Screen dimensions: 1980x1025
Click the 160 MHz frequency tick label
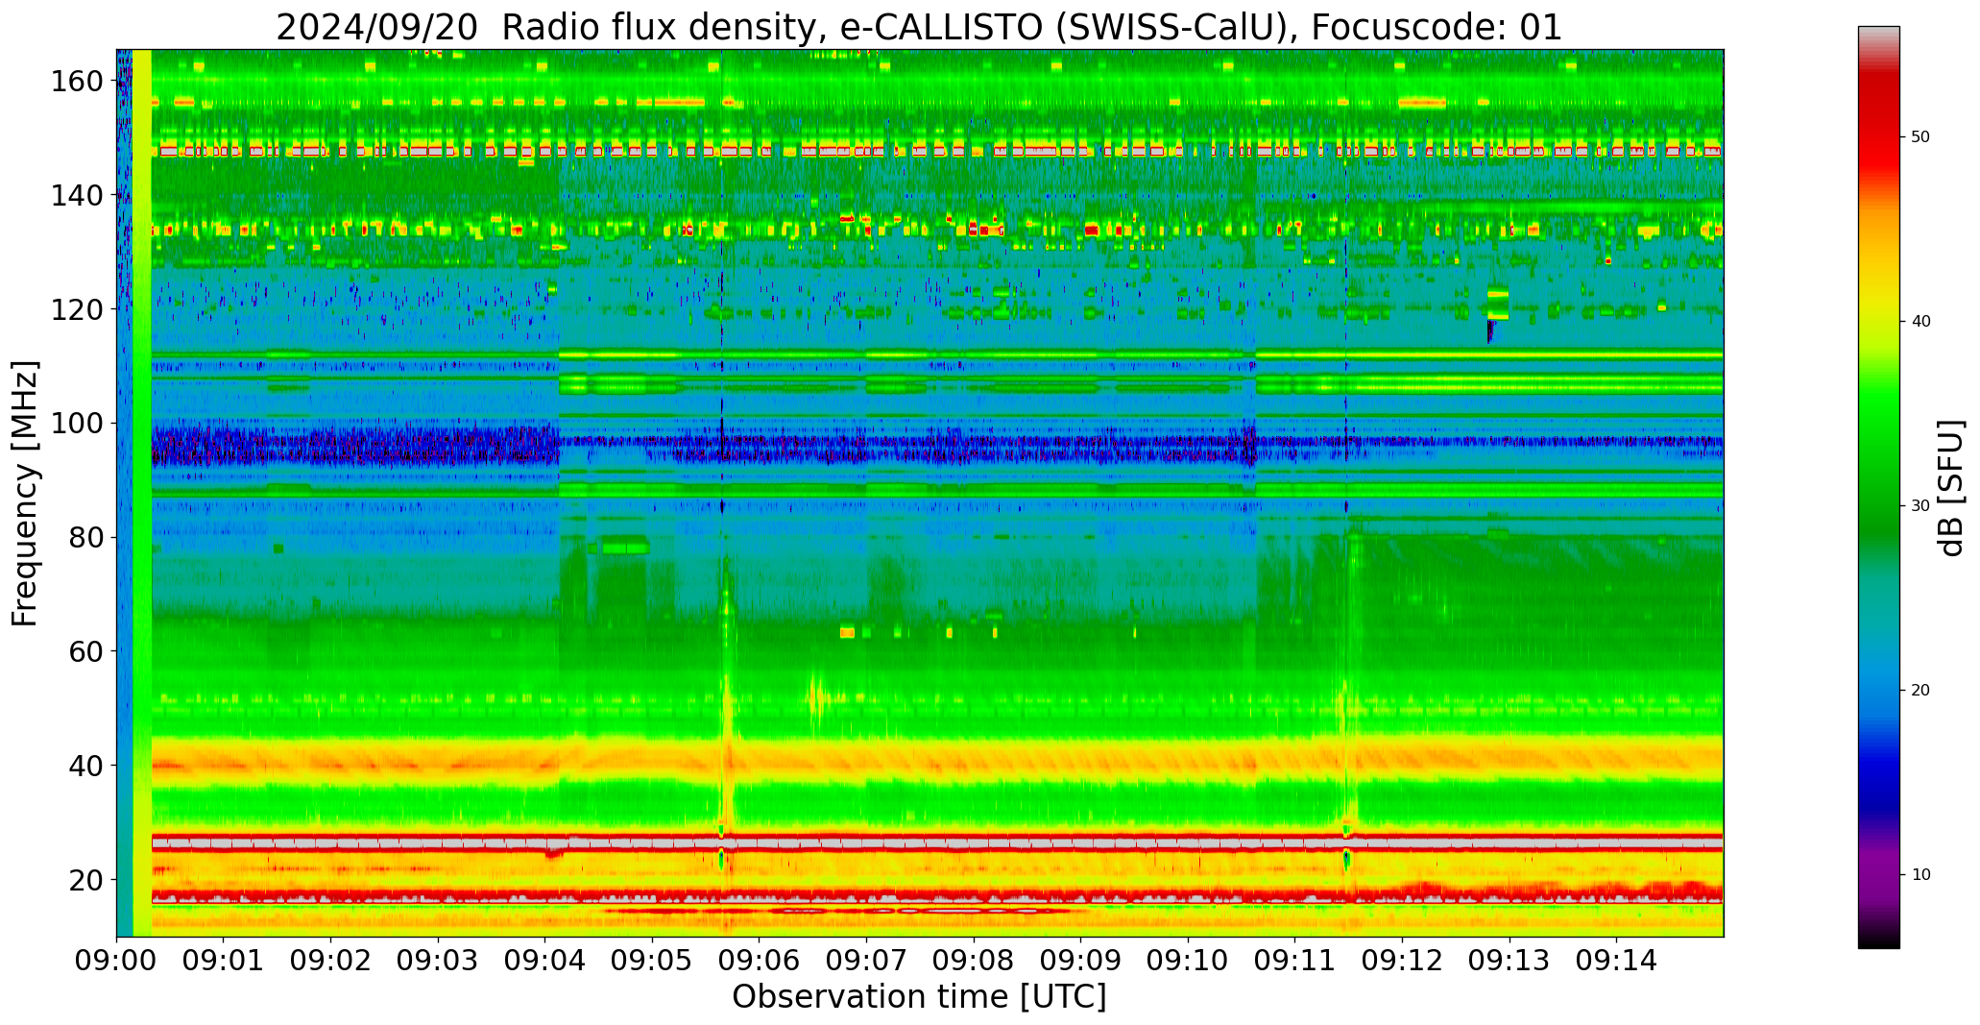click(x=78, y=82)
